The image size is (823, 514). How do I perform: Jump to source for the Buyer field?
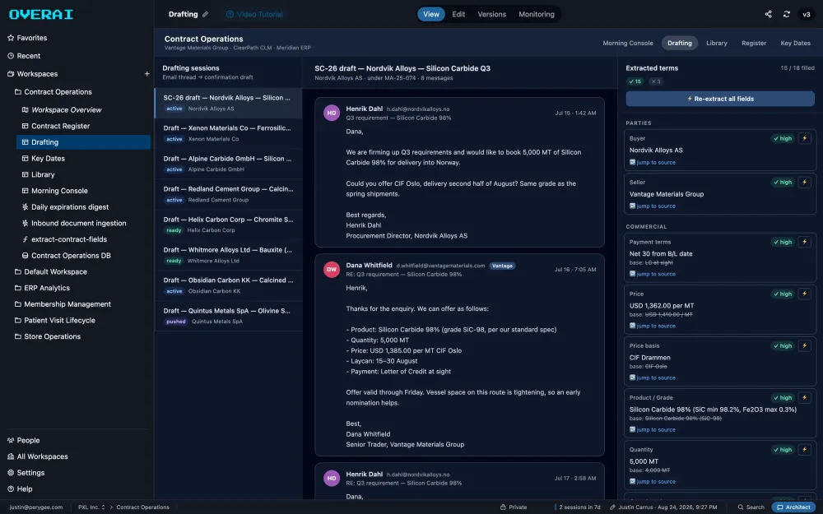[653, 163]
